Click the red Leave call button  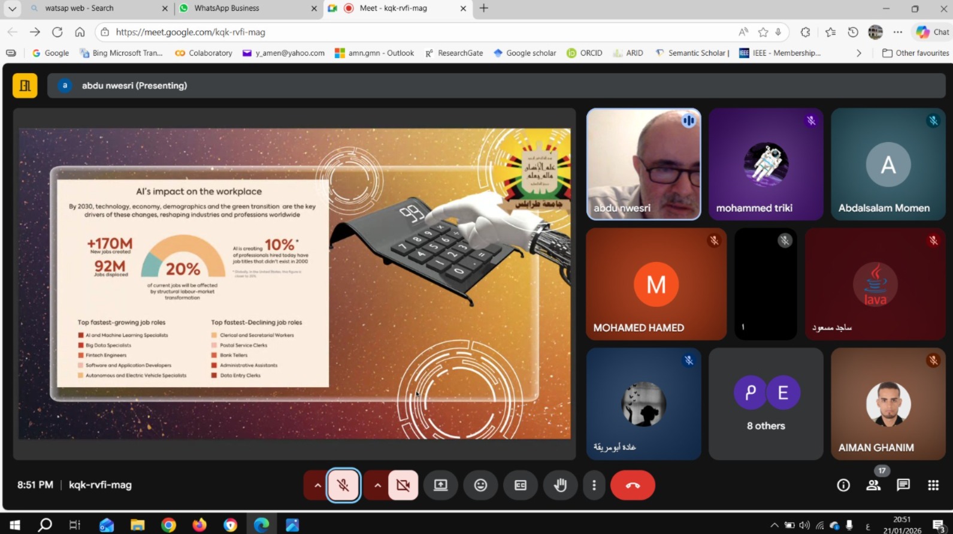(633, 485)
